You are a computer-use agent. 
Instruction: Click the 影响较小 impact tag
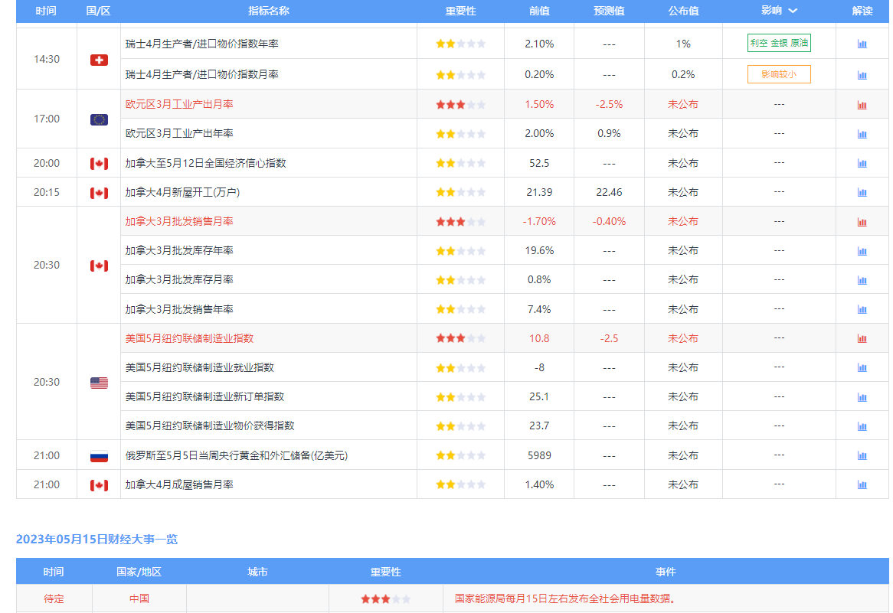[x=779, y=74]
